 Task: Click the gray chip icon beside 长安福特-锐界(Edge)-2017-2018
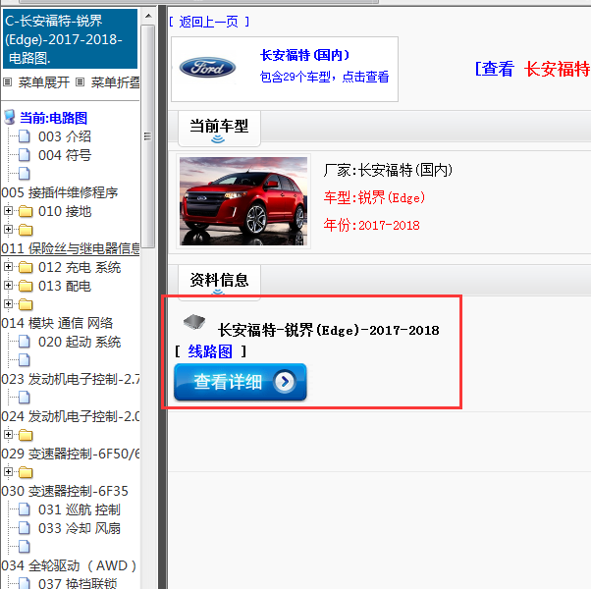[194, 322]
